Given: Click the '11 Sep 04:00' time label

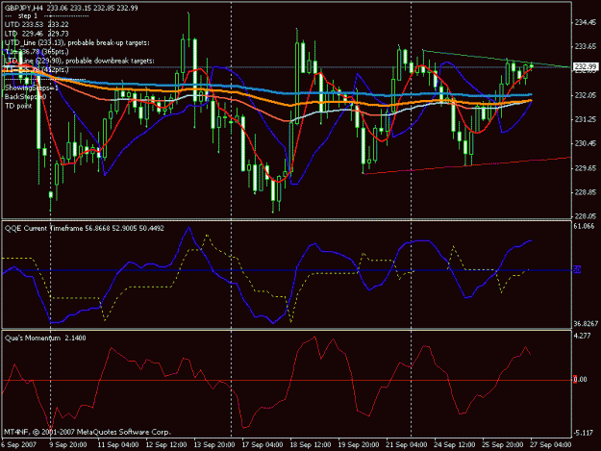Looking at the screenshot, I should click(118, 445).
